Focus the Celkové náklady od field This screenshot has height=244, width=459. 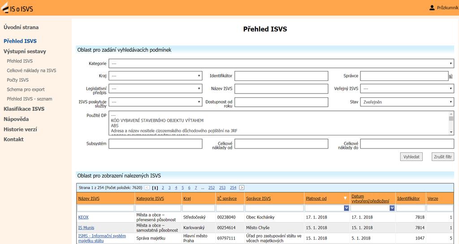281,143
